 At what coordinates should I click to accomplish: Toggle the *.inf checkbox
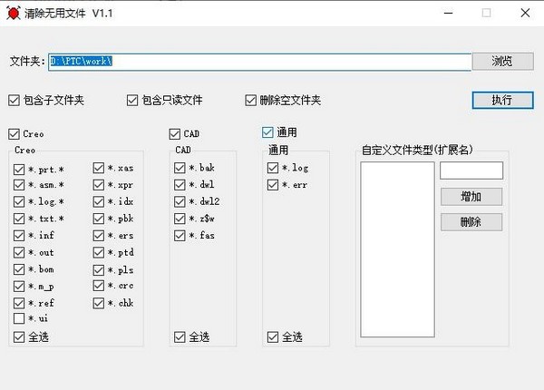tap(19, 236)
